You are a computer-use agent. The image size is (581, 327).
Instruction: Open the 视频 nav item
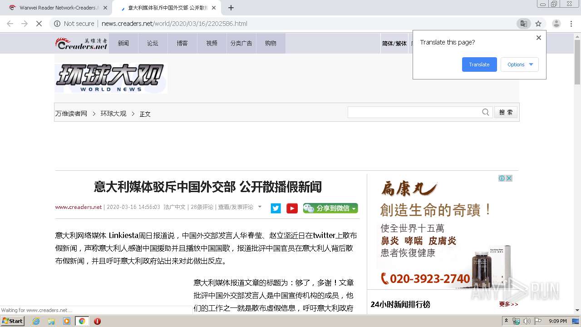[212, 43]
